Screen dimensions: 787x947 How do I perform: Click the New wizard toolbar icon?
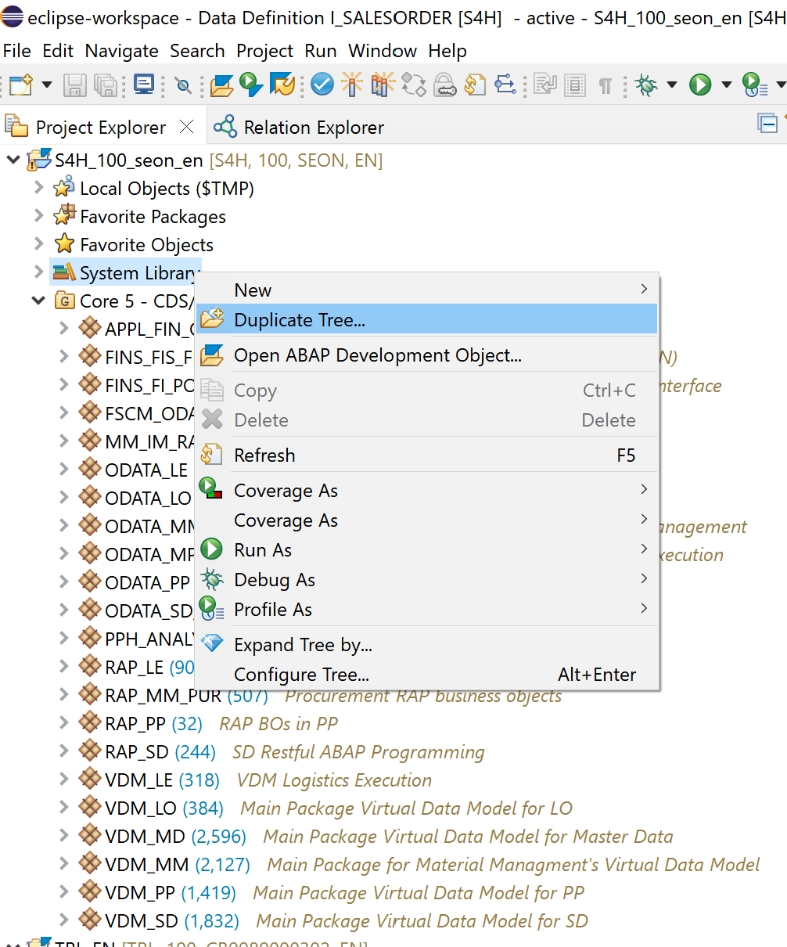click(21, 84)
